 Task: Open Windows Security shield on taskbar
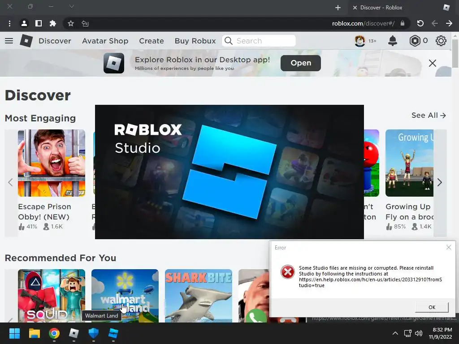point(93,333)
